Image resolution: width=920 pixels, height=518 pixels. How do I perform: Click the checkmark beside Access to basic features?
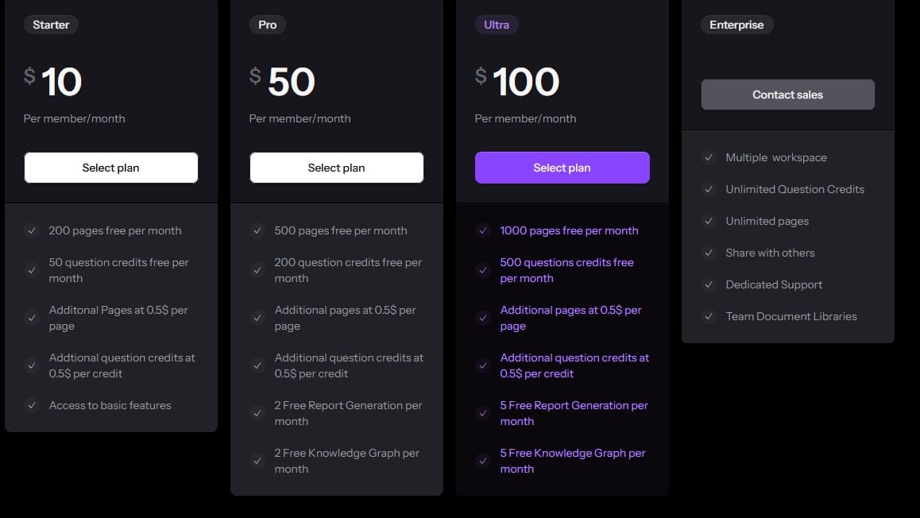(x=32, y=405)
